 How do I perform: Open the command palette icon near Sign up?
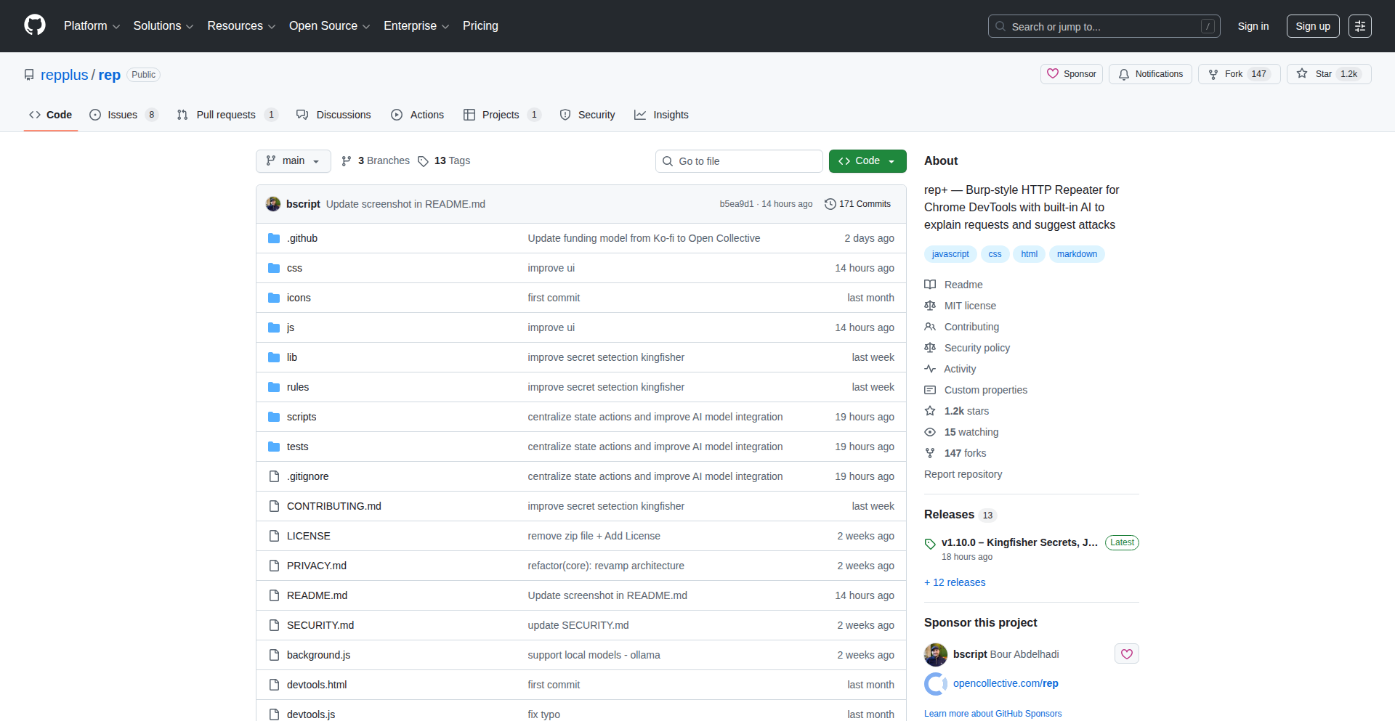point(1359,25)
